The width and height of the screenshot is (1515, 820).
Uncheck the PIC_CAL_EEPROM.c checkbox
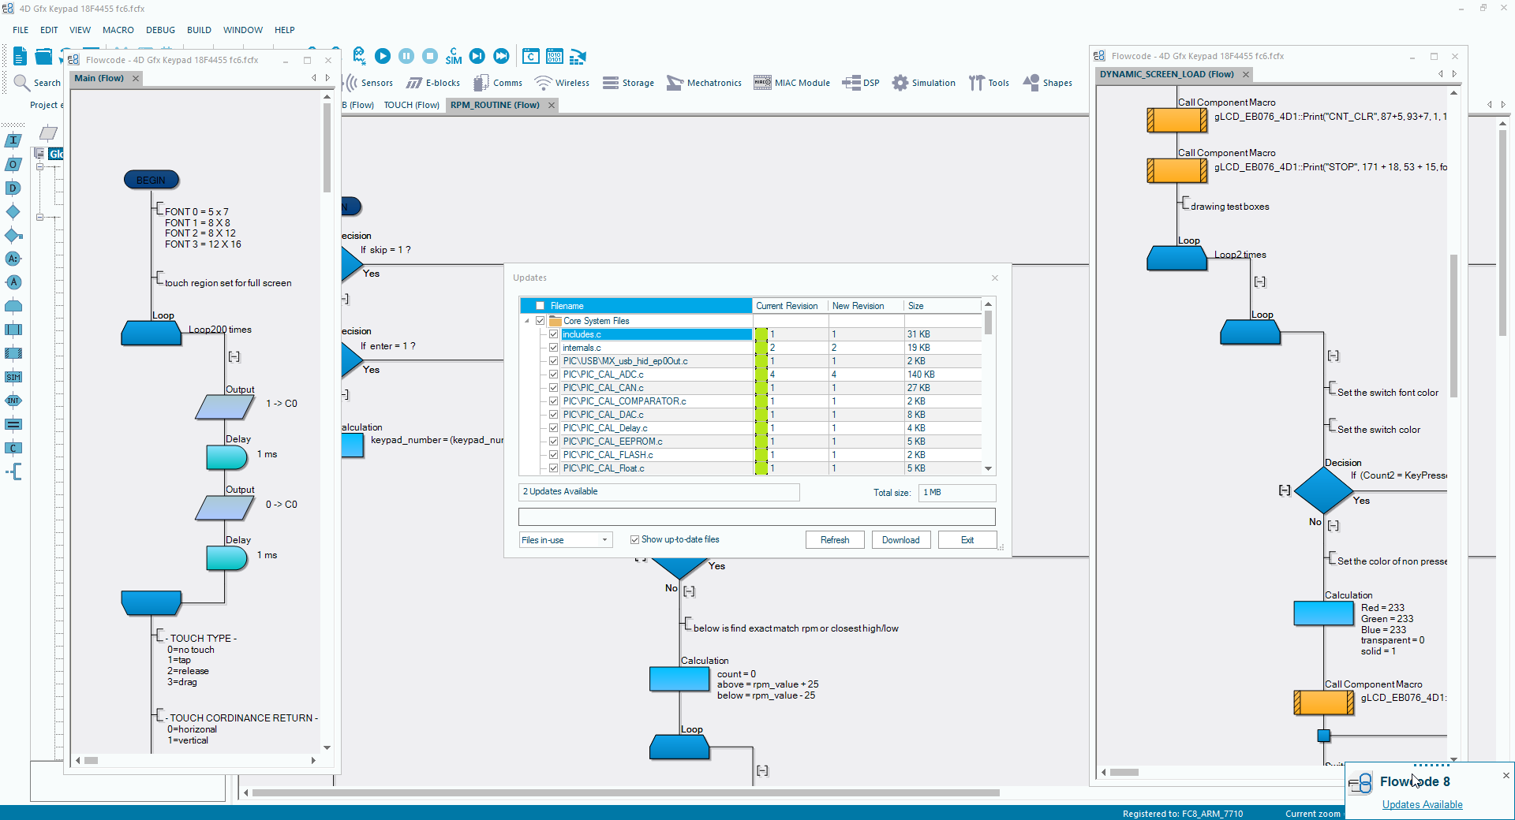point(554,442)
